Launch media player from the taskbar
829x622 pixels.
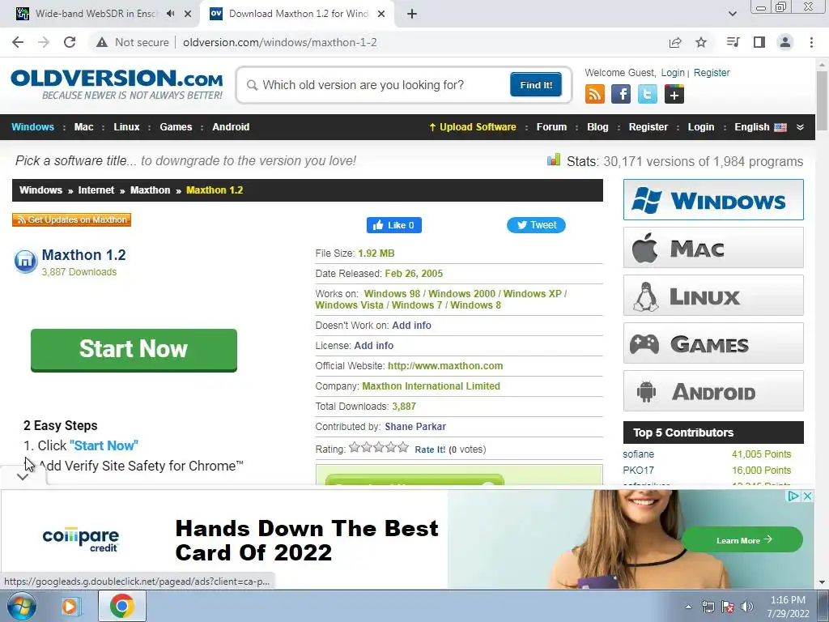click(x=70, y=606)
